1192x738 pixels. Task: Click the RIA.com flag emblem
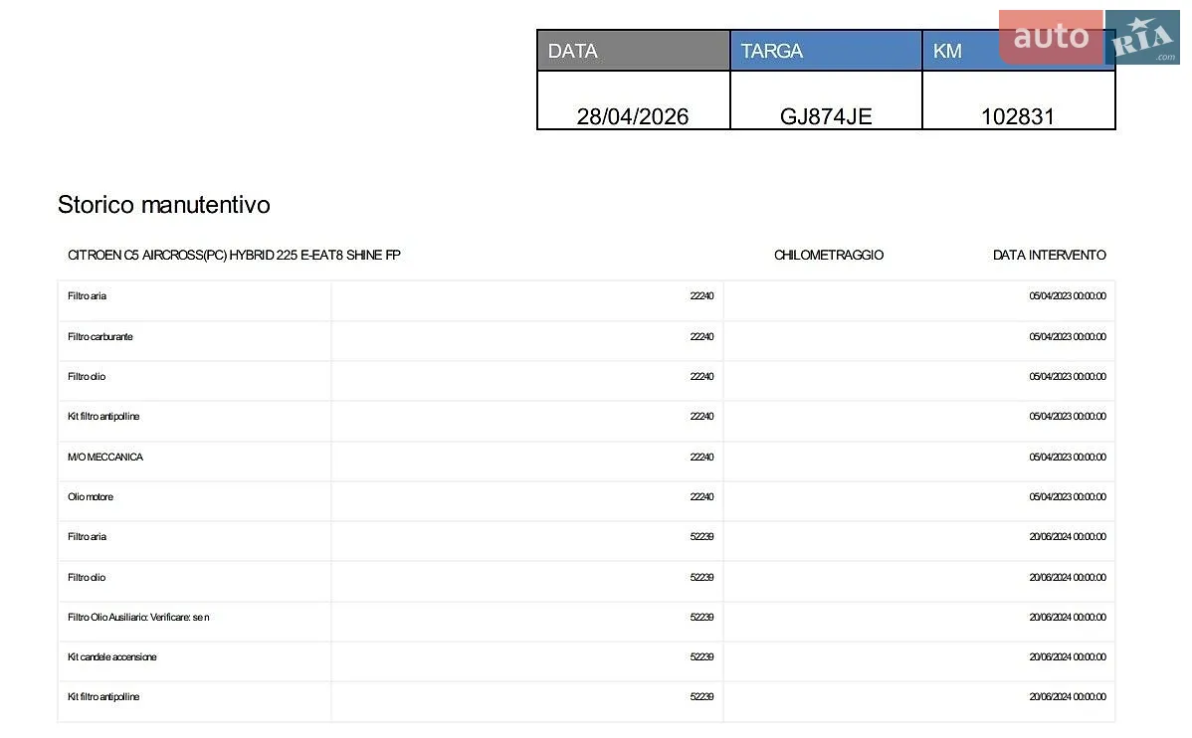pyautogui.click(x=1142, y=37)
